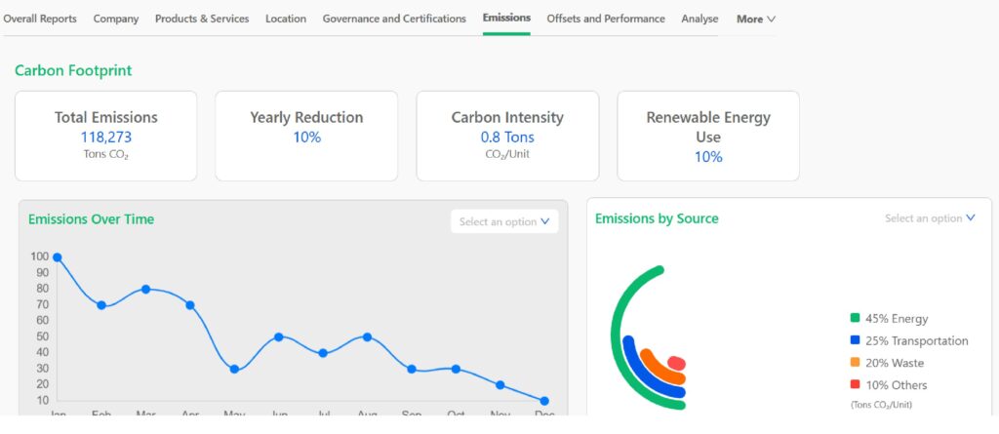Switch to the Analyse tab

tap(699, 19)
